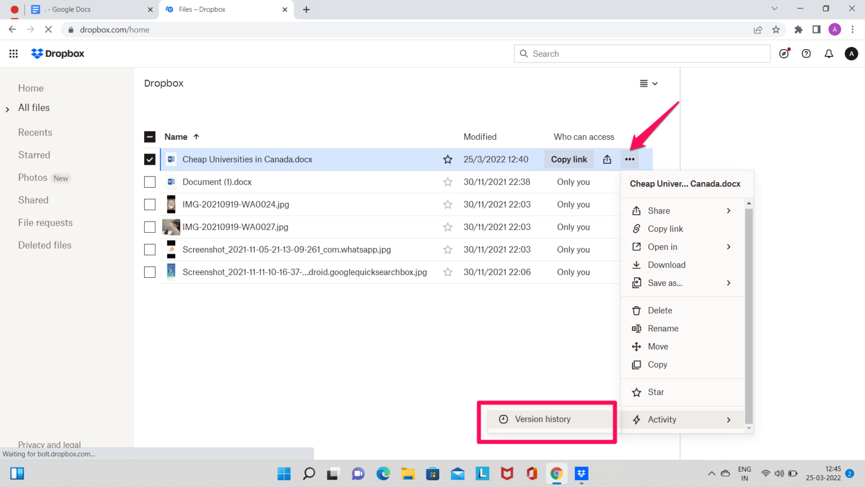Open the three-dot menu for Cheap Universities
865x487 pixels.
pyautogui.click(x=630, y=160)
